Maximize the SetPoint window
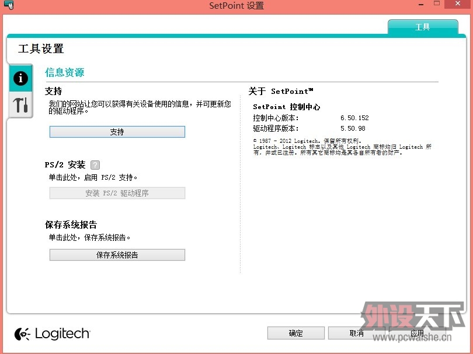 [436, 3]
